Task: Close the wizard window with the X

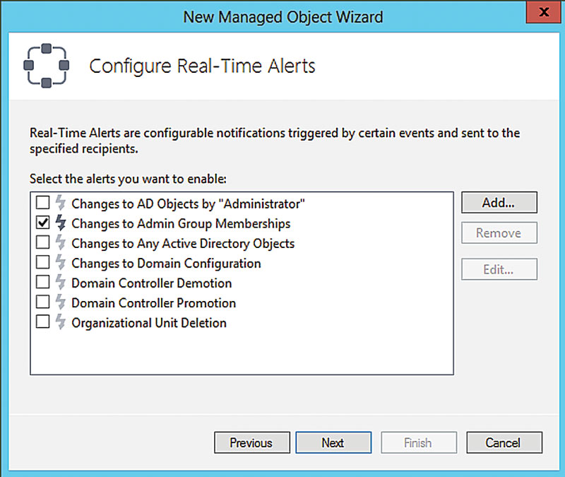Action: pyautogui.click(x=544, y=13)
